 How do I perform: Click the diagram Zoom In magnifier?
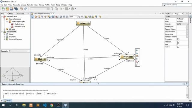79,17
